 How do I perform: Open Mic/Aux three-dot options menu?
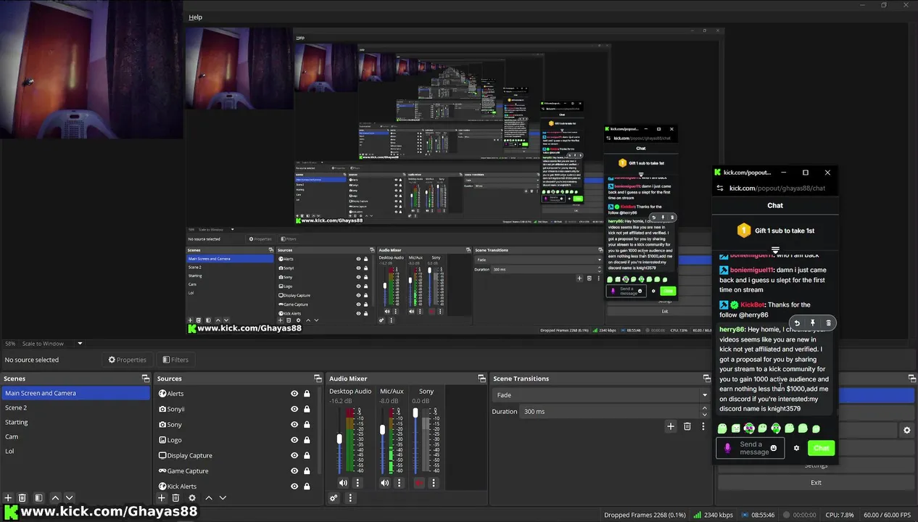click(x=399, y=483)
